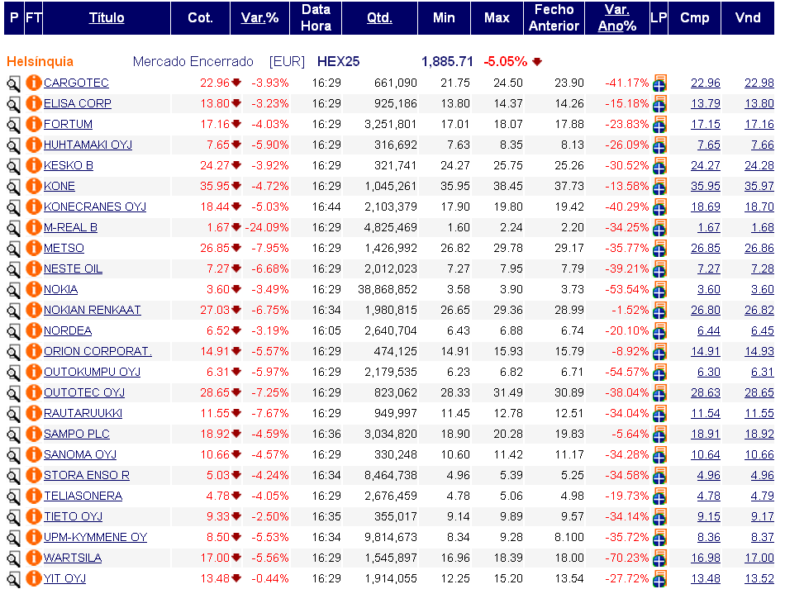Click the magnifier icon for UPM-KYMMENE OY
785x589 pixels.
click(x=13, y=538)
